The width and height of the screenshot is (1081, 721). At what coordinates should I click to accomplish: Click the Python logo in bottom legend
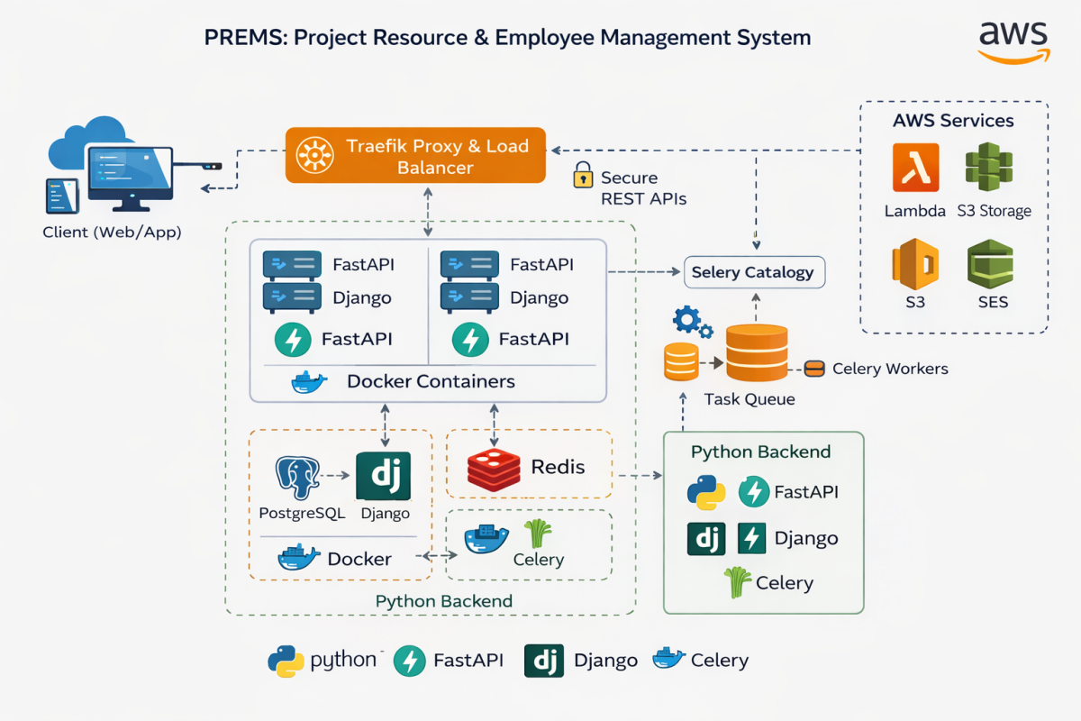point(285,661)
